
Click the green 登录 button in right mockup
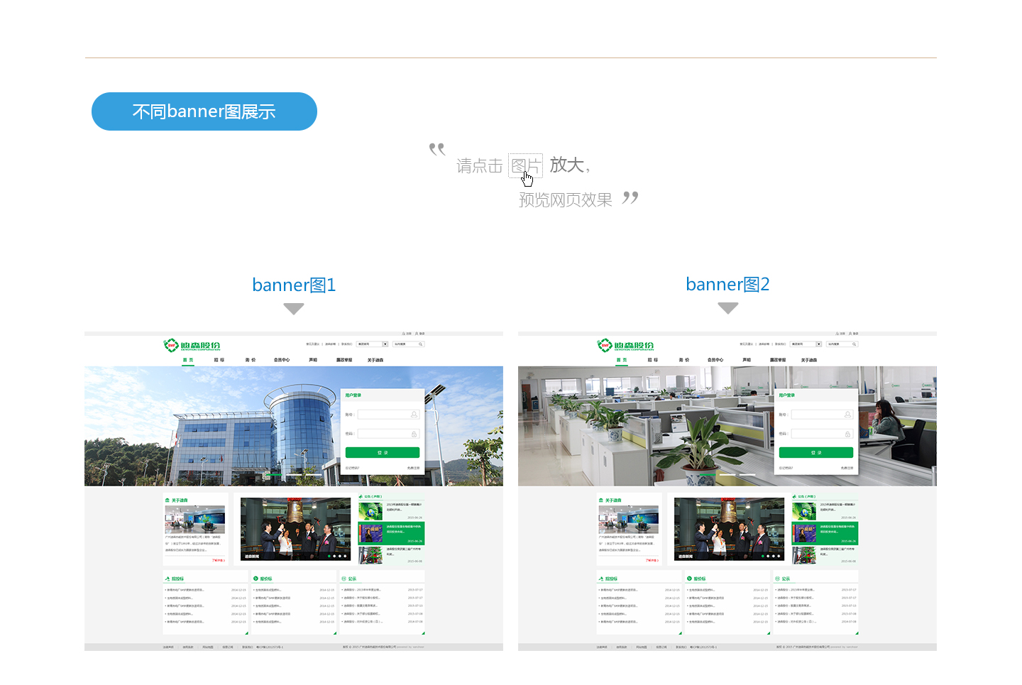pyautogui.click(x=816, y=453)
